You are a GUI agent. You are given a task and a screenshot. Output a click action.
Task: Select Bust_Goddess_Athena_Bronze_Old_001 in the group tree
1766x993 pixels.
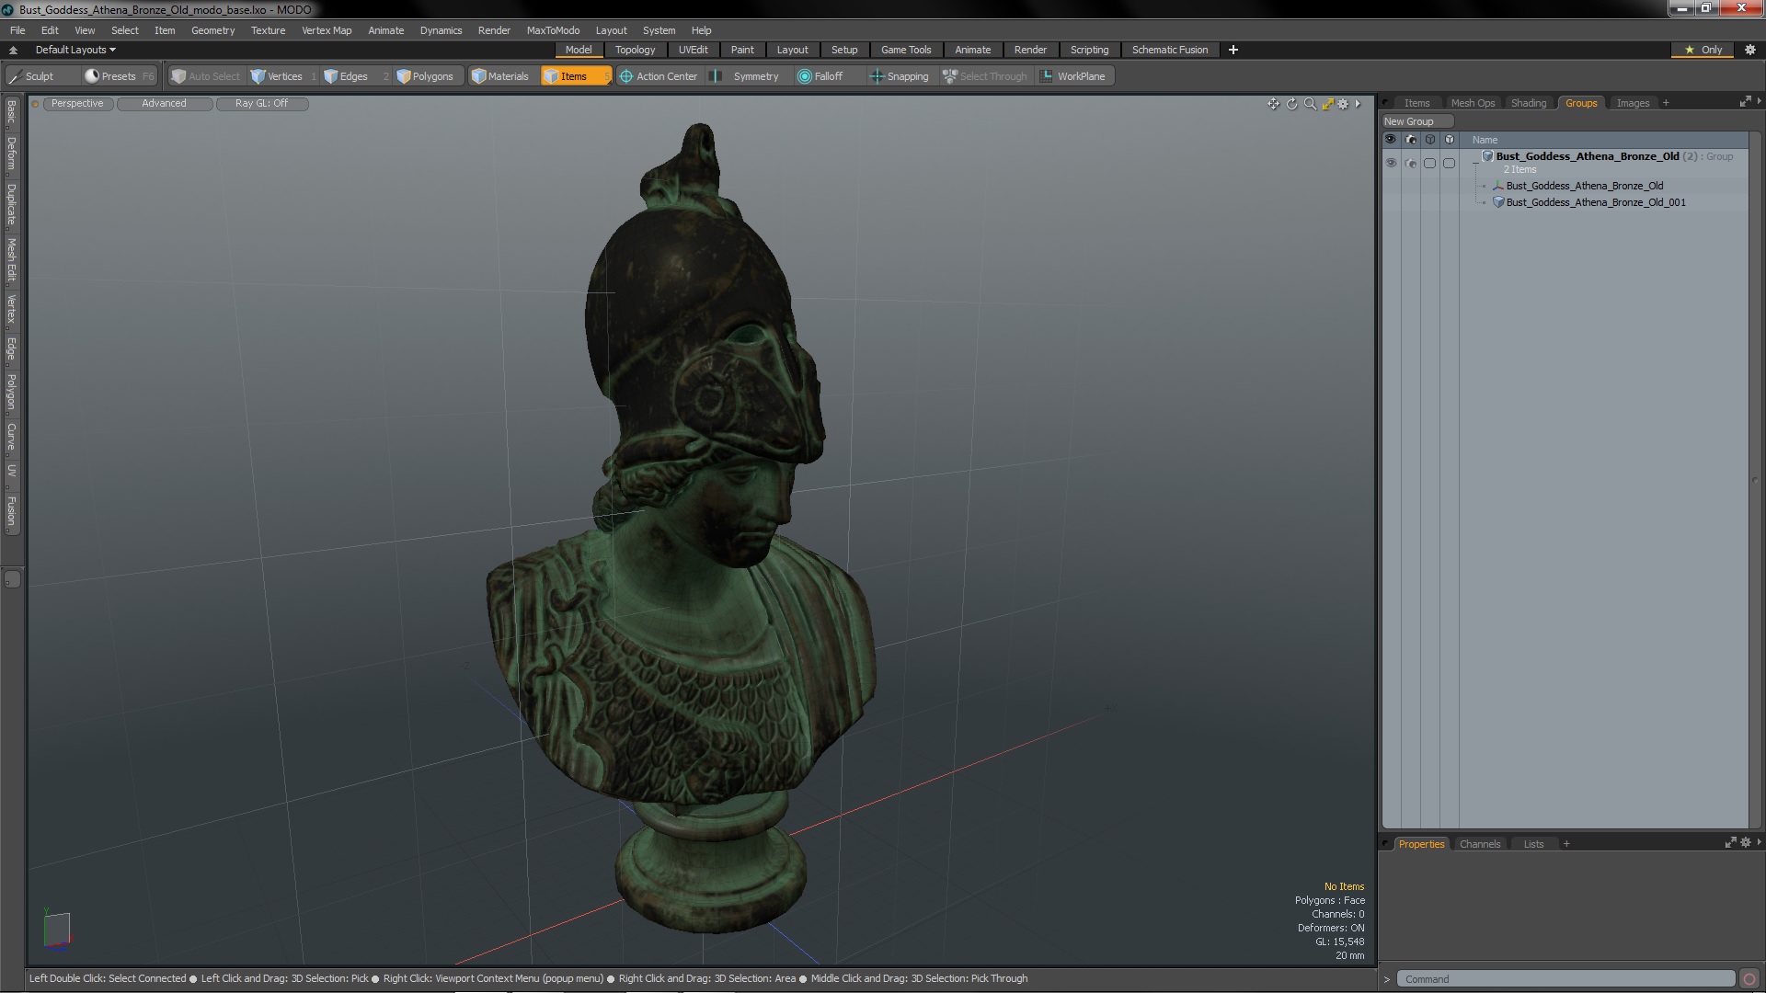[x=1596, y=202]
